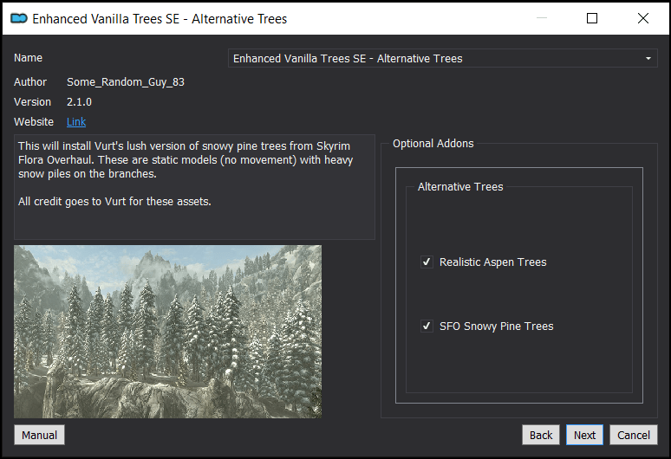This screenshot has height=459, width=671.
Task: Open the Name dropdown arrow
Action: click(648, 59)
